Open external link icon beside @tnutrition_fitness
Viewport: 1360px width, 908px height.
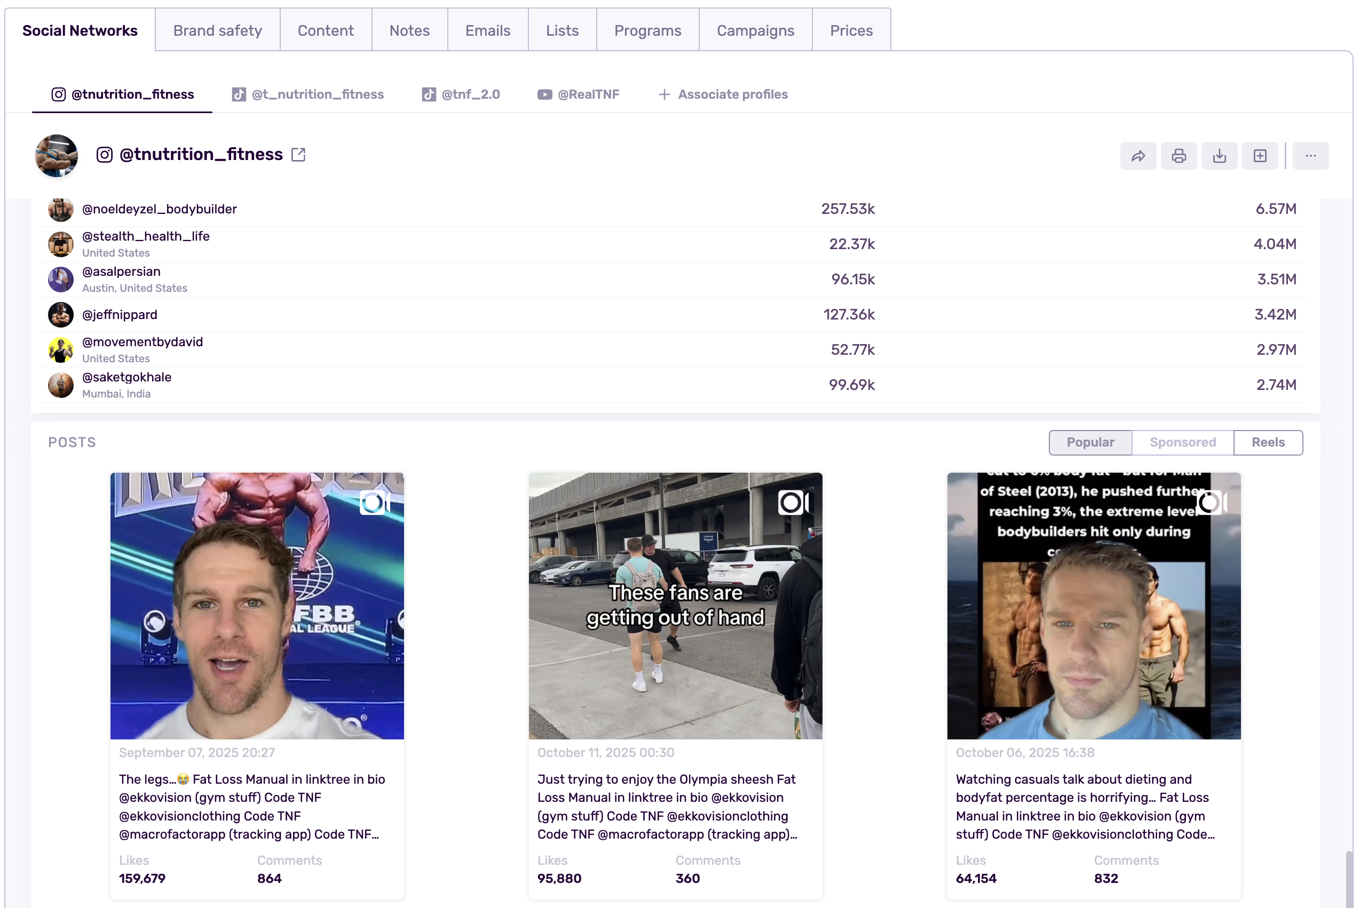point(298,155)
